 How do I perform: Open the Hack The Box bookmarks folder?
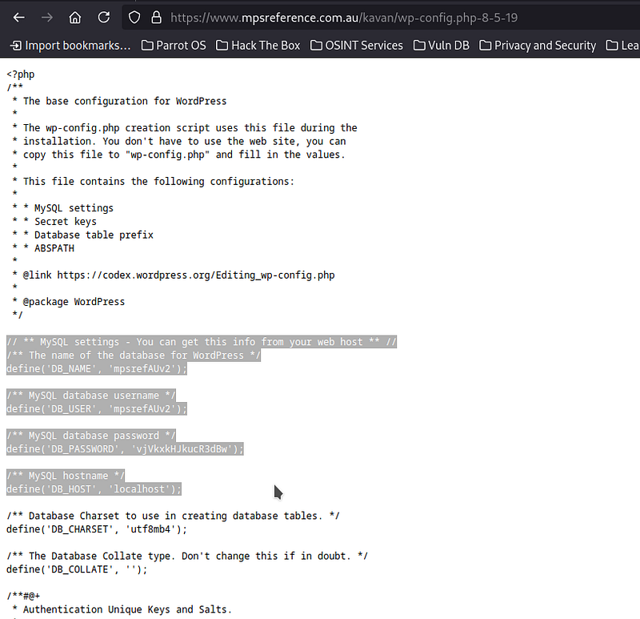tap(258, 46)
